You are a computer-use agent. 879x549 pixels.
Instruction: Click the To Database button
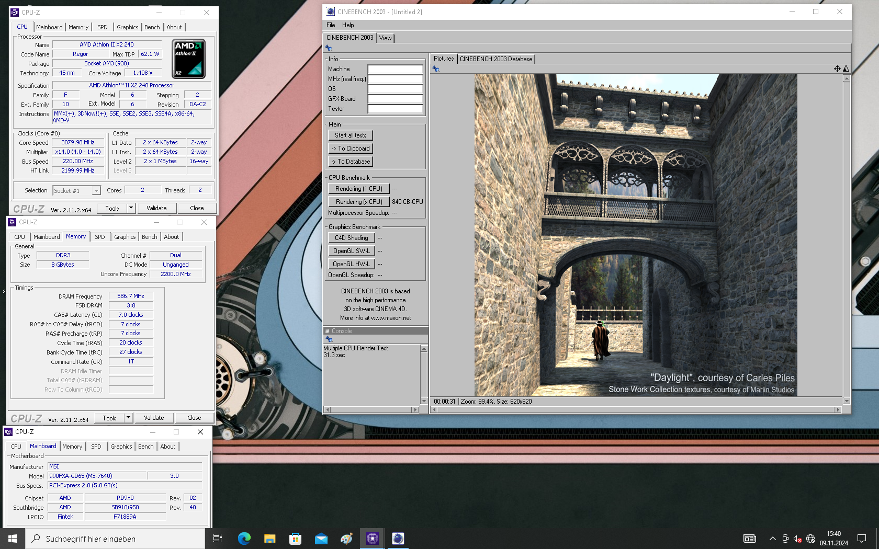tap(351, 162)
